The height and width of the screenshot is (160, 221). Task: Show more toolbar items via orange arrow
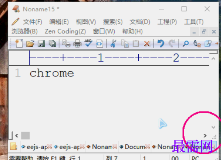pos(217,43)
